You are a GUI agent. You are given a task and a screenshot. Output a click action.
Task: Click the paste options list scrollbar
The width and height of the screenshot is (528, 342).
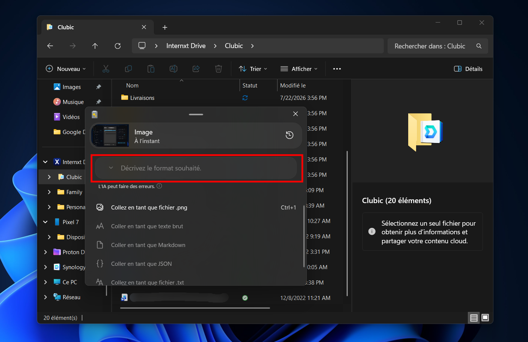point(303,237)
